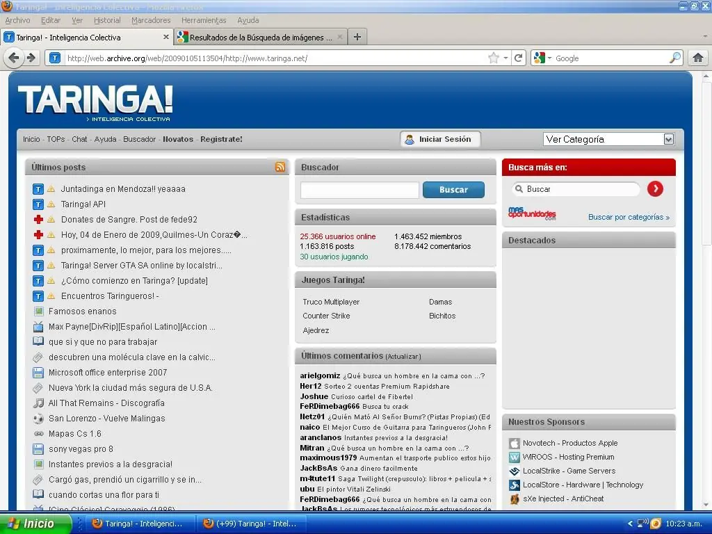Open the Counter Strike game link
The height and width of the screenshot is (534, 712).
pos(326,316)
